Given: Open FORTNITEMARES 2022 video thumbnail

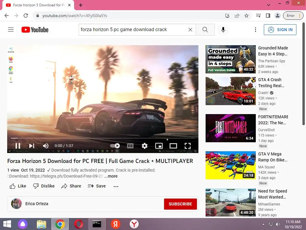Looking at the screenshot, I should click(x=230, y=128).
